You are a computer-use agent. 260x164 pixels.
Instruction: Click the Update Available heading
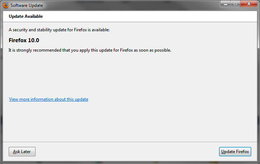coord(26,16)
